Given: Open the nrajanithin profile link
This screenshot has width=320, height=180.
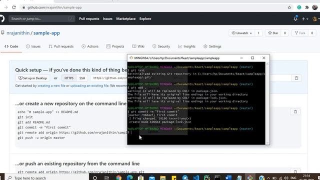Looking at the screenshot, I should pyautogui.click(x=18, y=33).
